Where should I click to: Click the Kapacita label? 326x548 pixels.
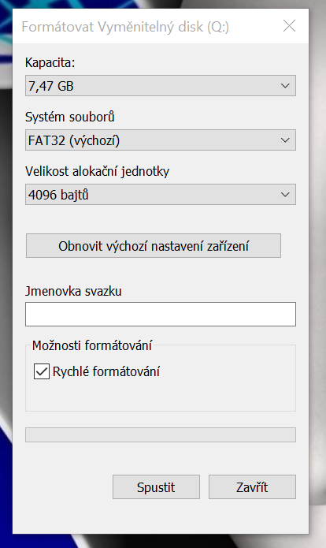(x=50, y=62)
